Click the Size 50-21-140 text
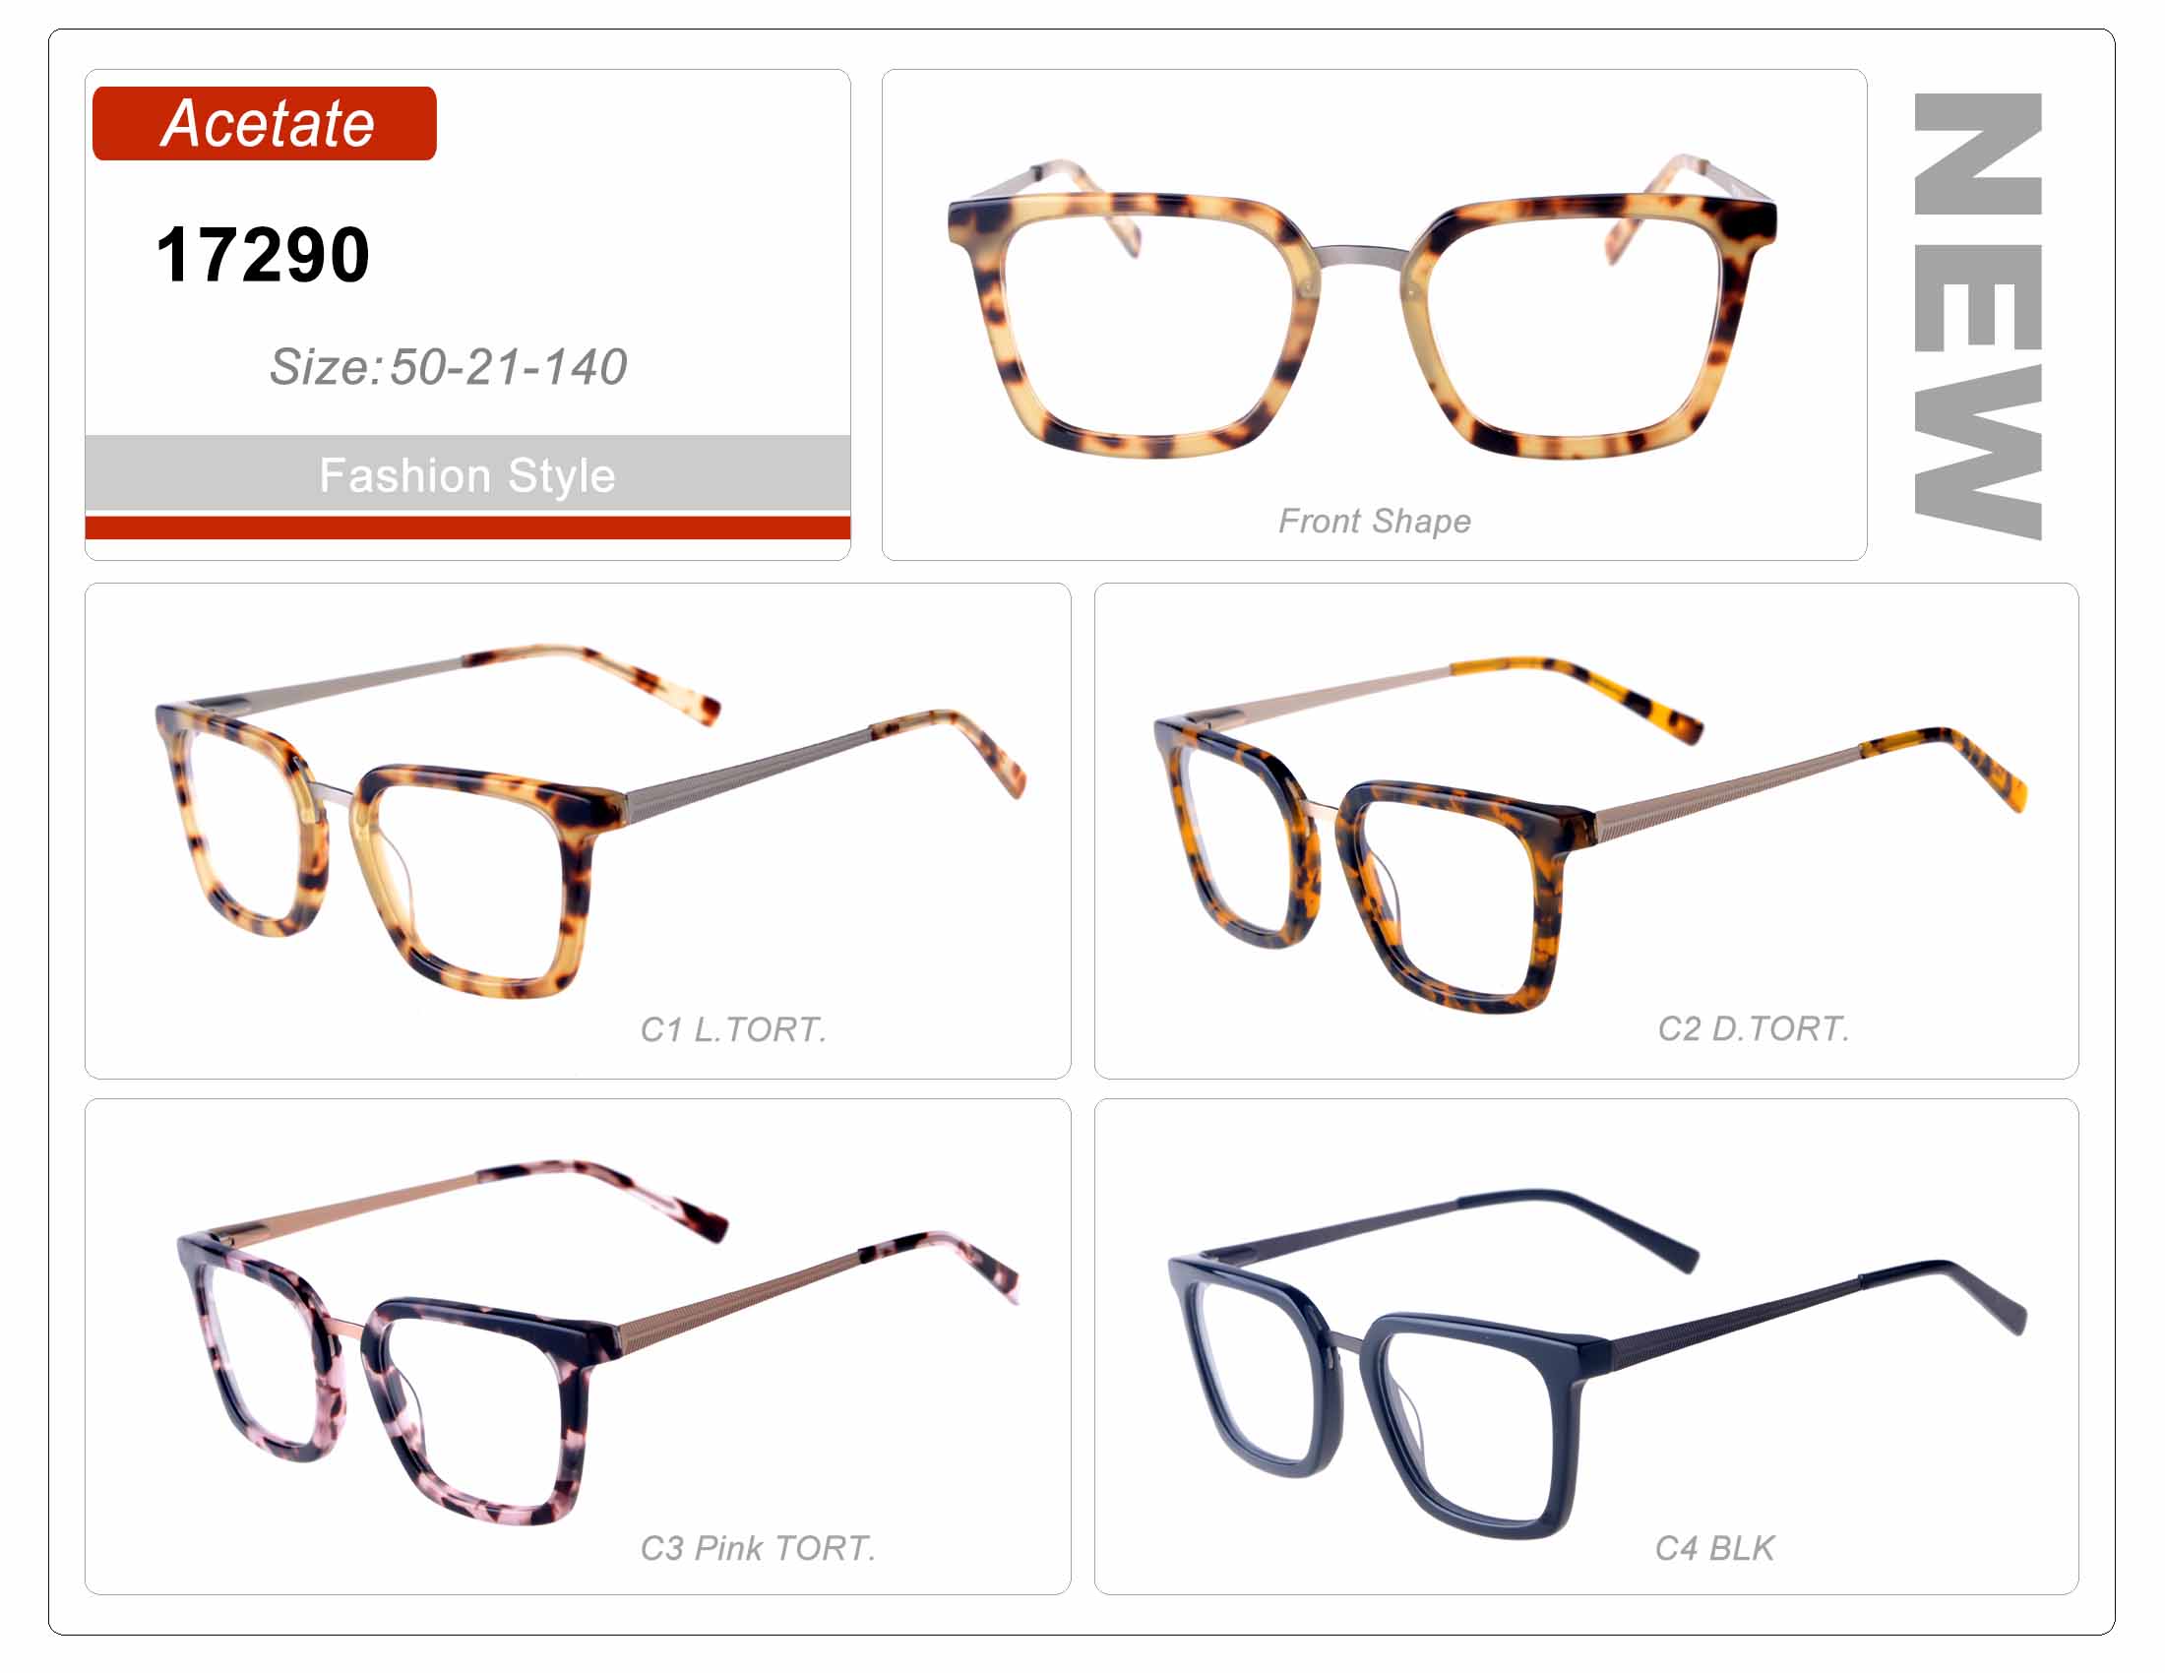The height and width of the screenshot is (1673, 2165). tap(448, 367)
